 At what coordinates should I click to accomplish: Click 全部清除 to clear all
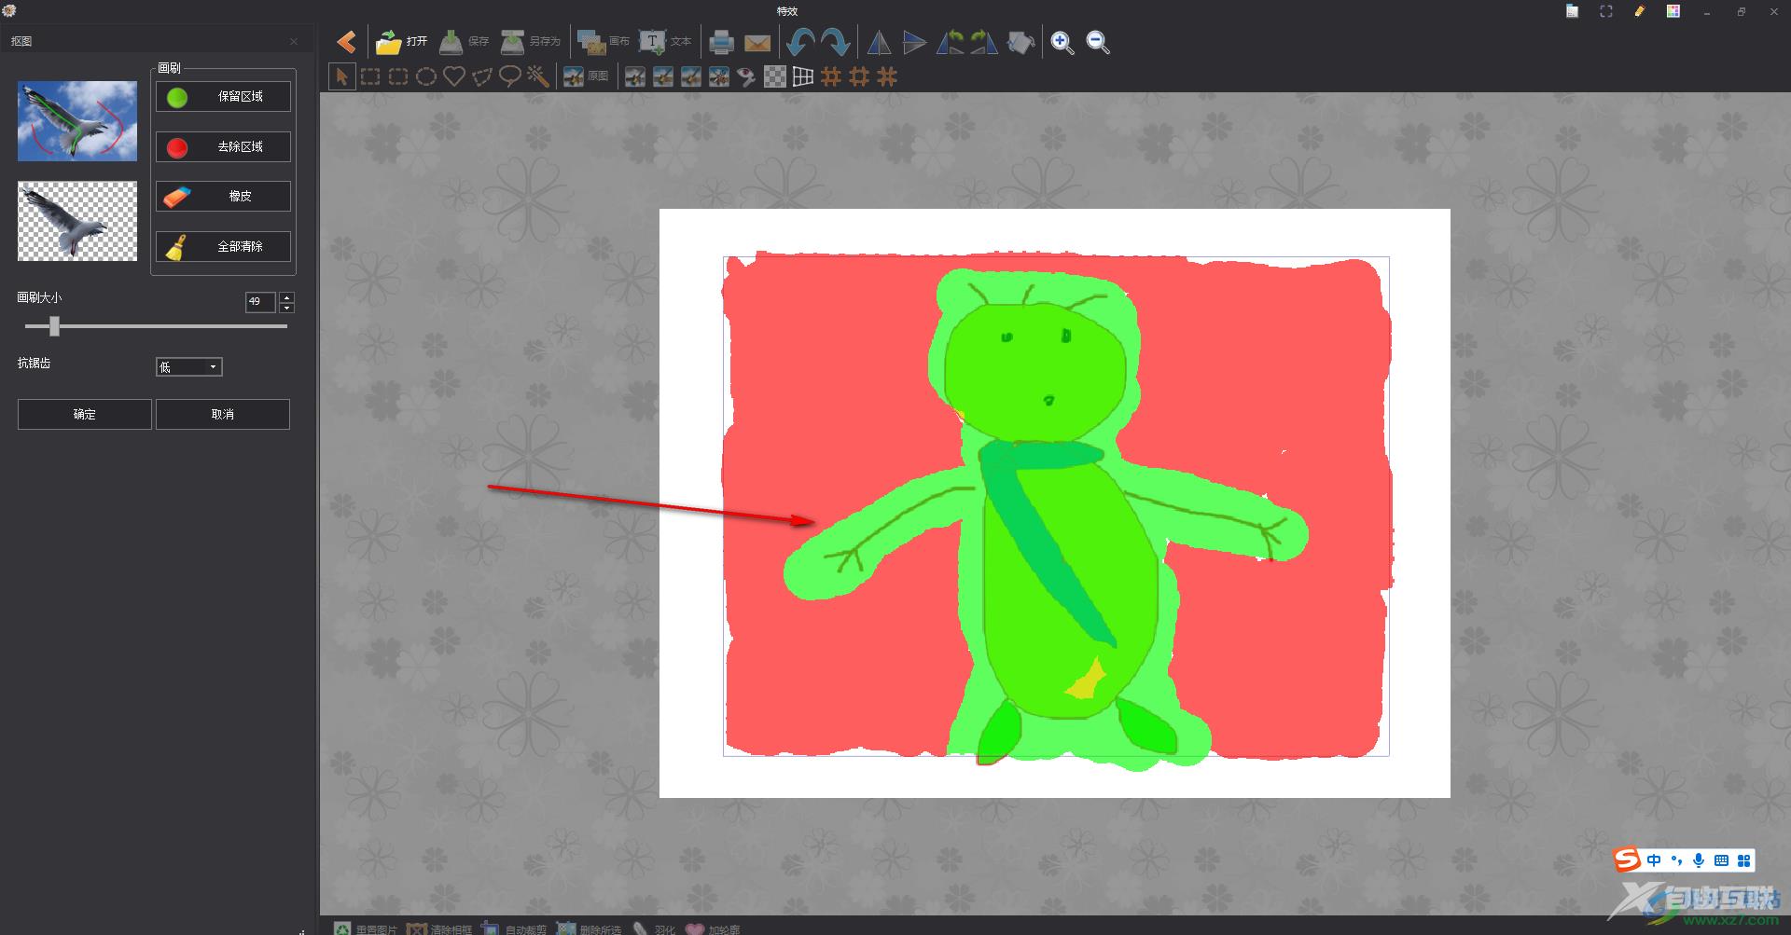[223, 247]
